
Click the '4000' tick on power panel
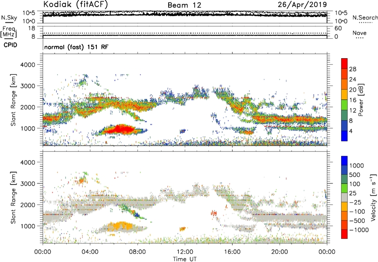(x=27, y=65)
